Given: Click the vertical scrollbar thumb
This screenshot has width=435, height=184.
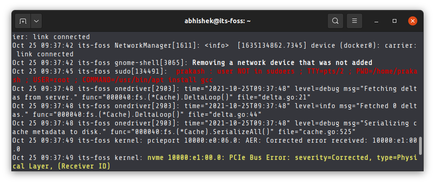Looking at the screenshot, I should click(x=420, y=146).
